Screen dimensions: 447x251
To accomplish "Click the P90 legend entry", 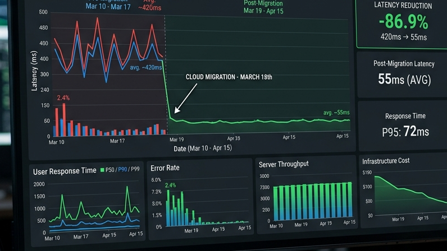I will pyautogui.click(x=122, y=170).
